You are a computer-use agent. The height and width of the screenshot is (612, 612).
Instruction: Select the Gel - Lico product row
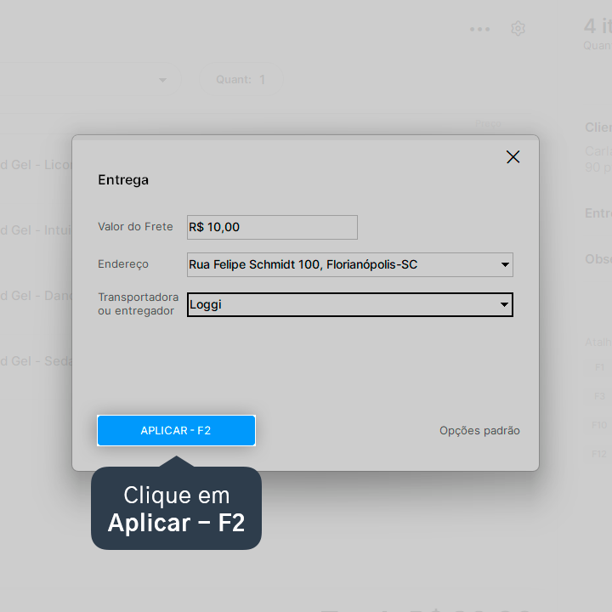pos(36,165)
